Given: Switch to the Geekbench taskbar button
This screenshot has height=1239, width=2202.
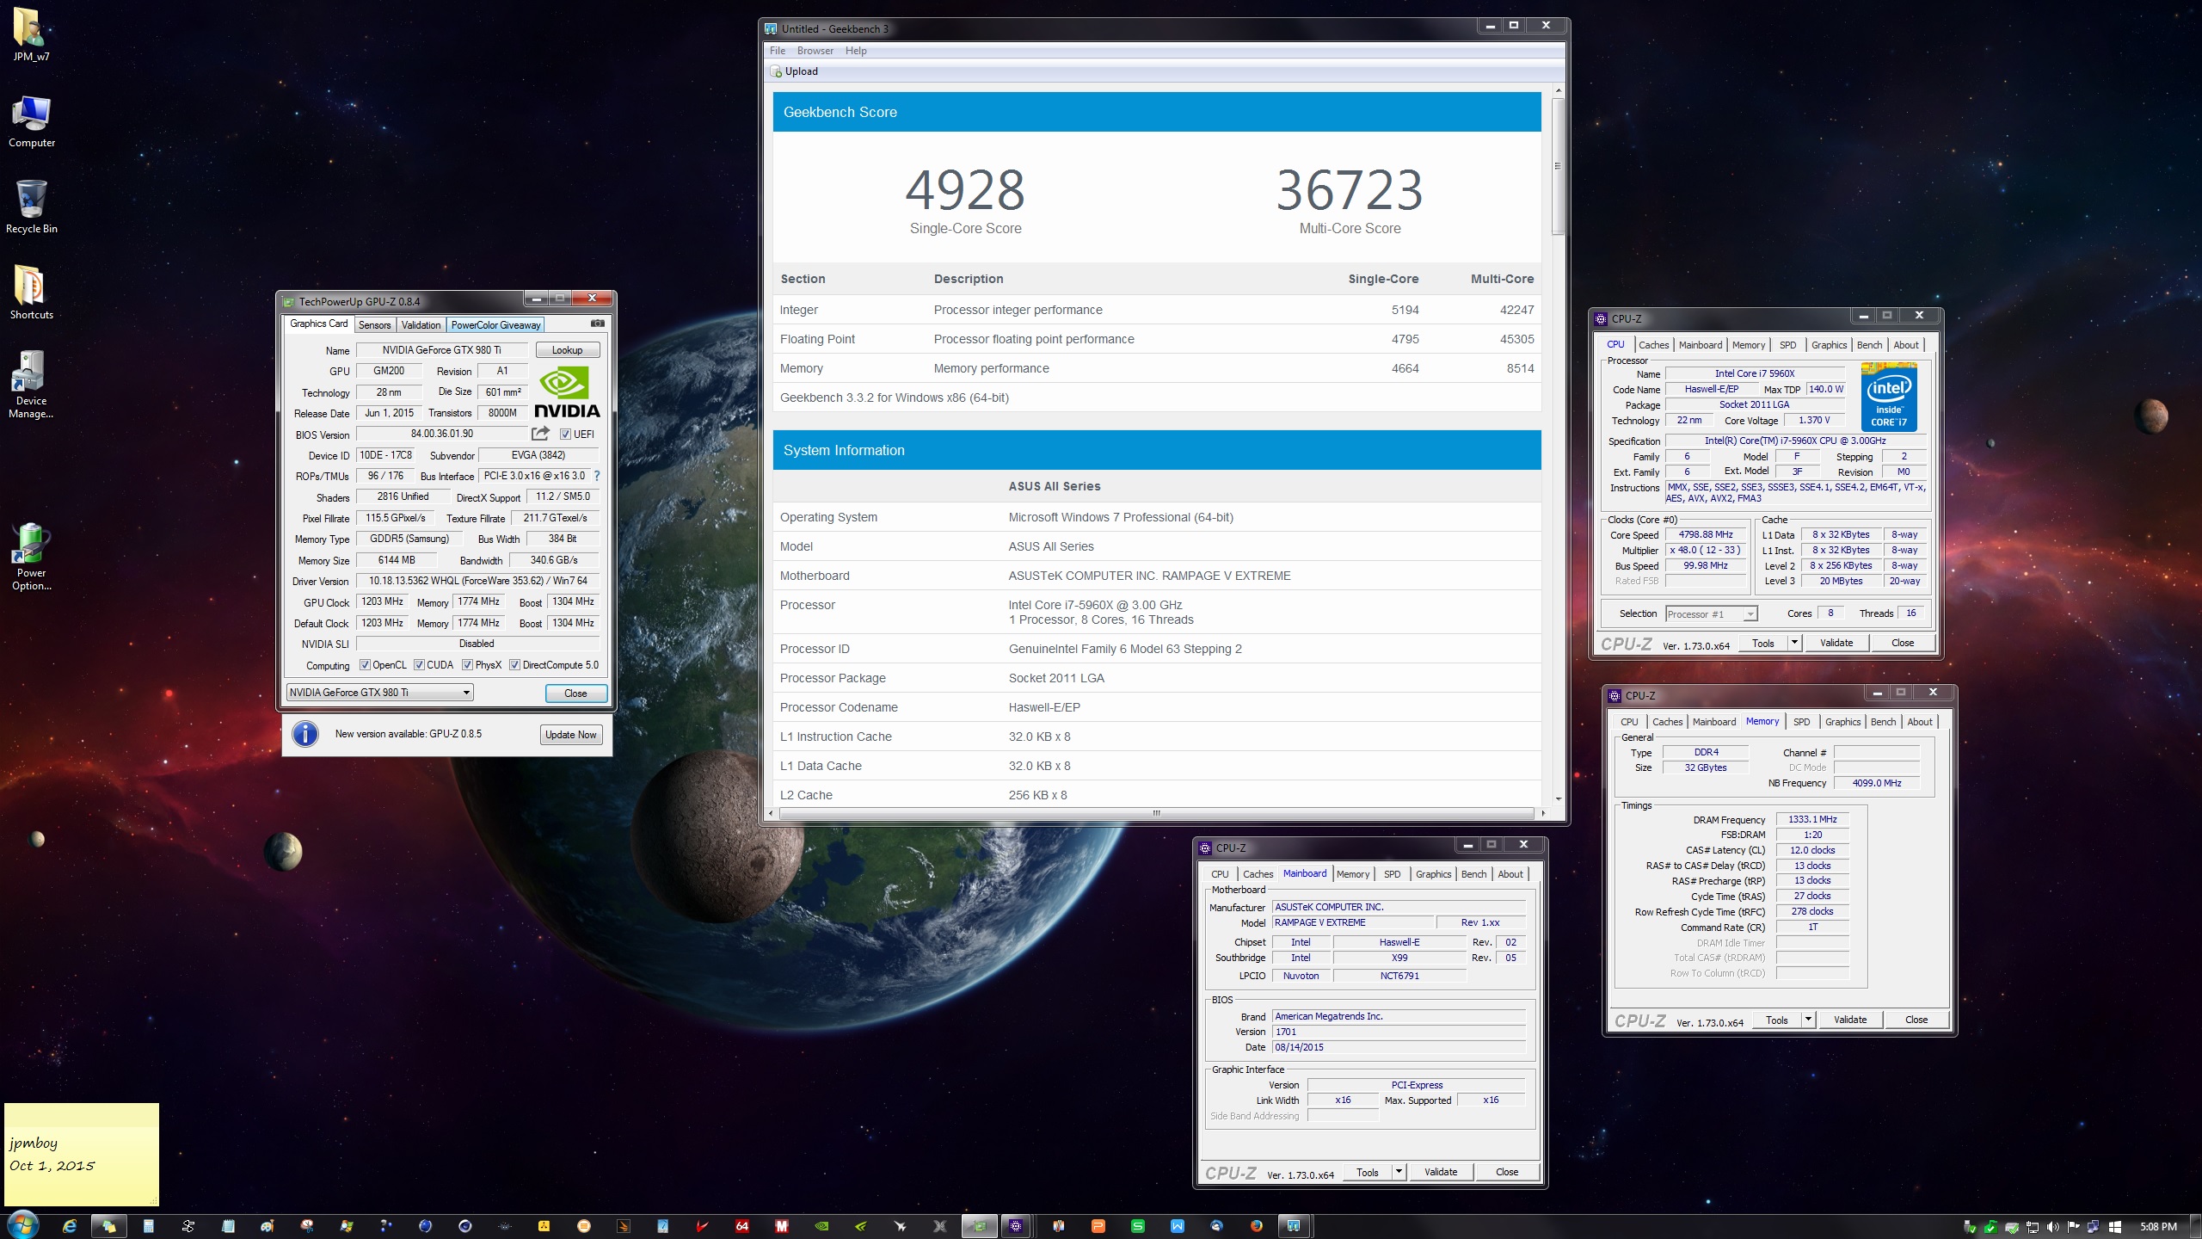Looking at the screenshot, I should pos(1294,1226).
